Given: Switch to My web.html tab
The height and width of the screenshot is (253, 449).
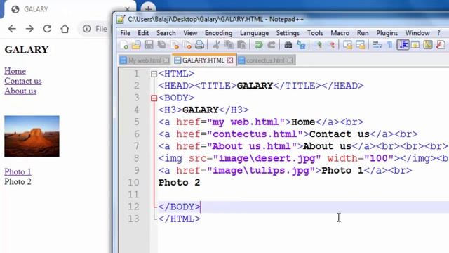Looking at the screenshot, I should [145, 60].
